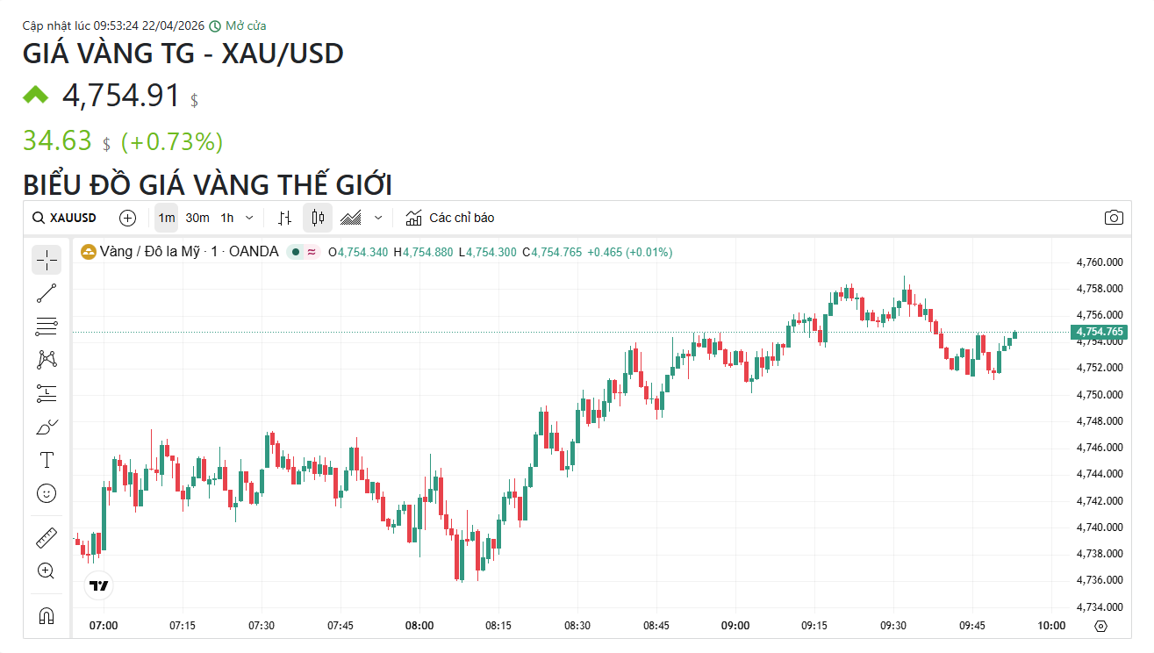Open the Fibonacci retracement tool
The image size is (1154, 653).
(x=47, y=326)
